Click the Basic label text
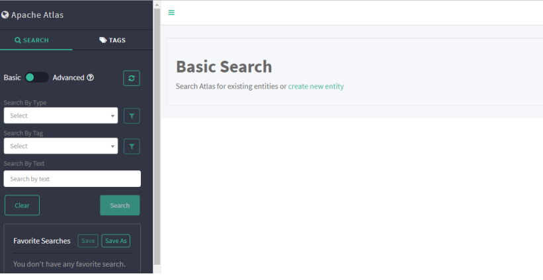 pyautogui.click(x=12, y=77)
